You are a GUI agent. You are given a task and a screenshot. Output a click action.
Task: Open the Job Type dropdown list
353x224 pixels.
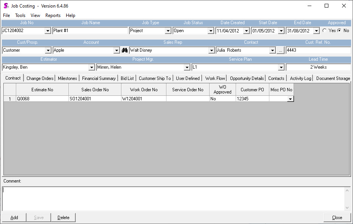pos(168,31)
